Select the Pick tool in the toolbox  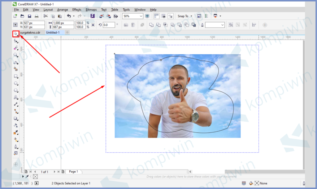click(16, 34)
